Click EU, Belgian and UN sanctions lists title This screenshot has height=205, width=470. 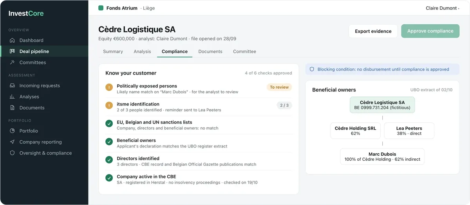(x=154, y=122)
